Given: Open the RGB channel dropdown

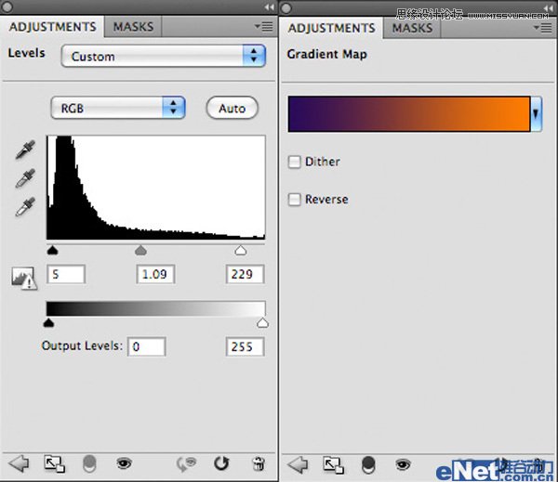Looking at the screenshot, I should [x=118, y=108].
